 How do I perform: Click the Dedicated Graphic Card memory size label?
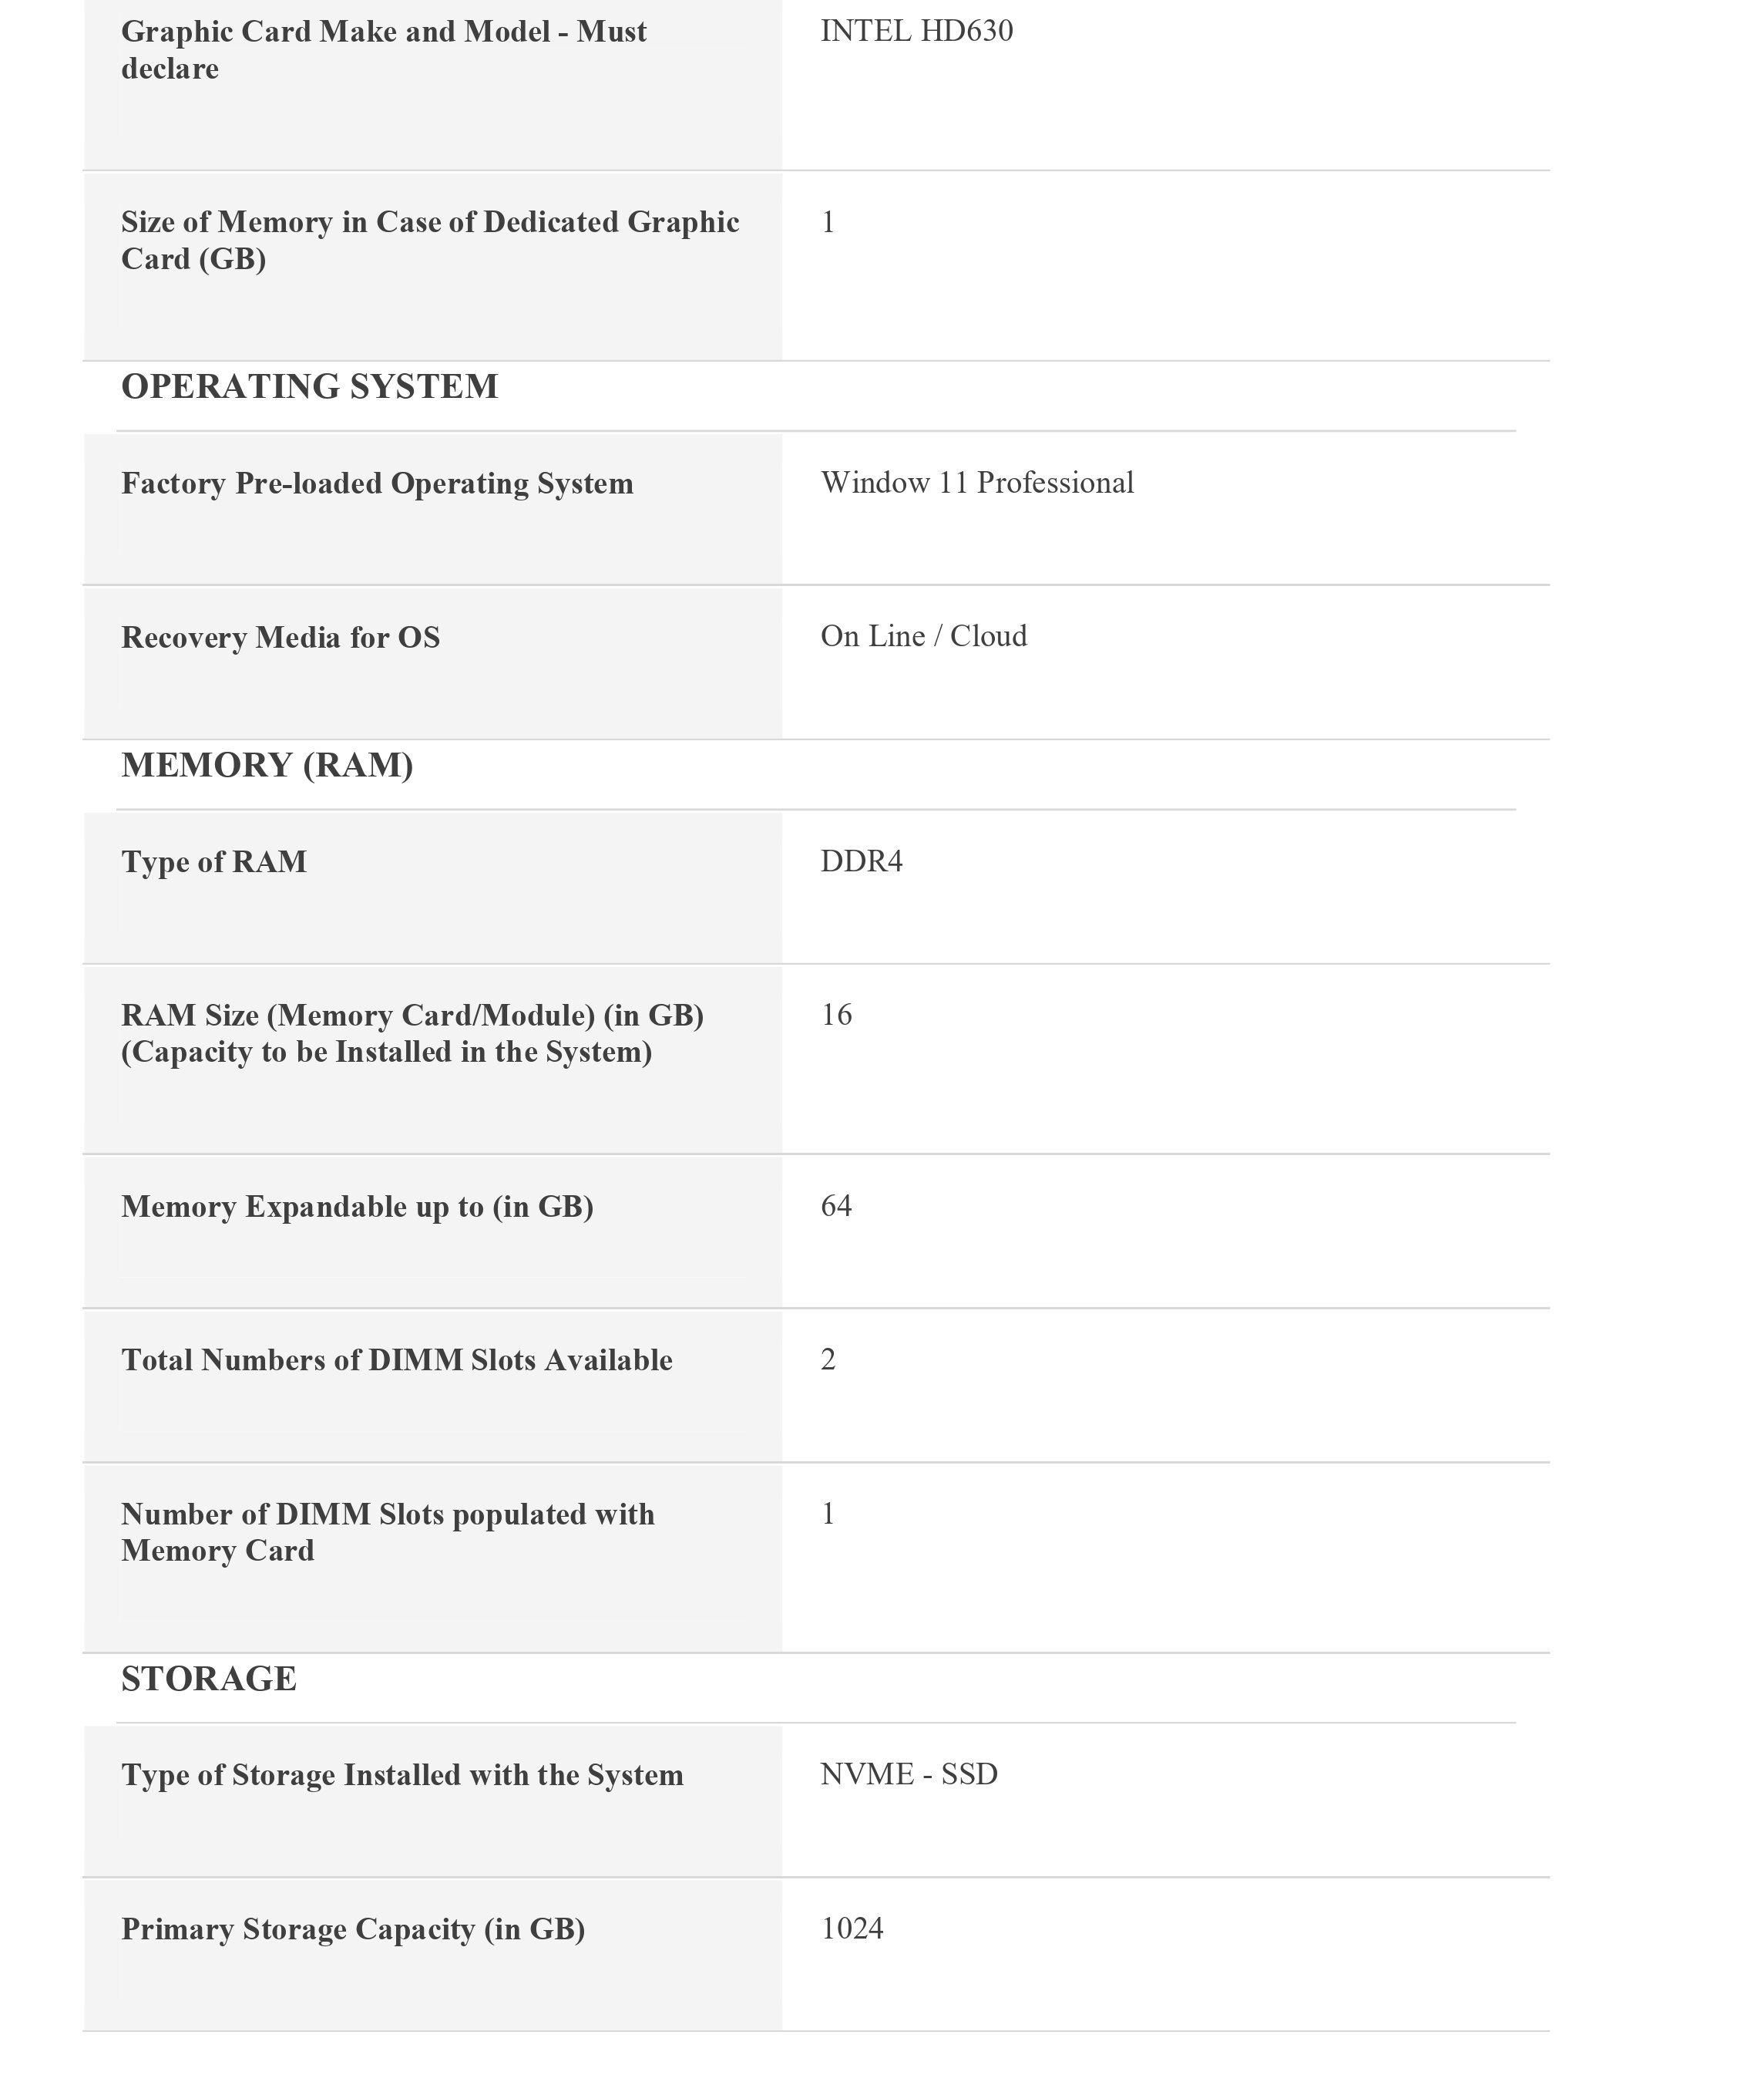pos(430,240)
